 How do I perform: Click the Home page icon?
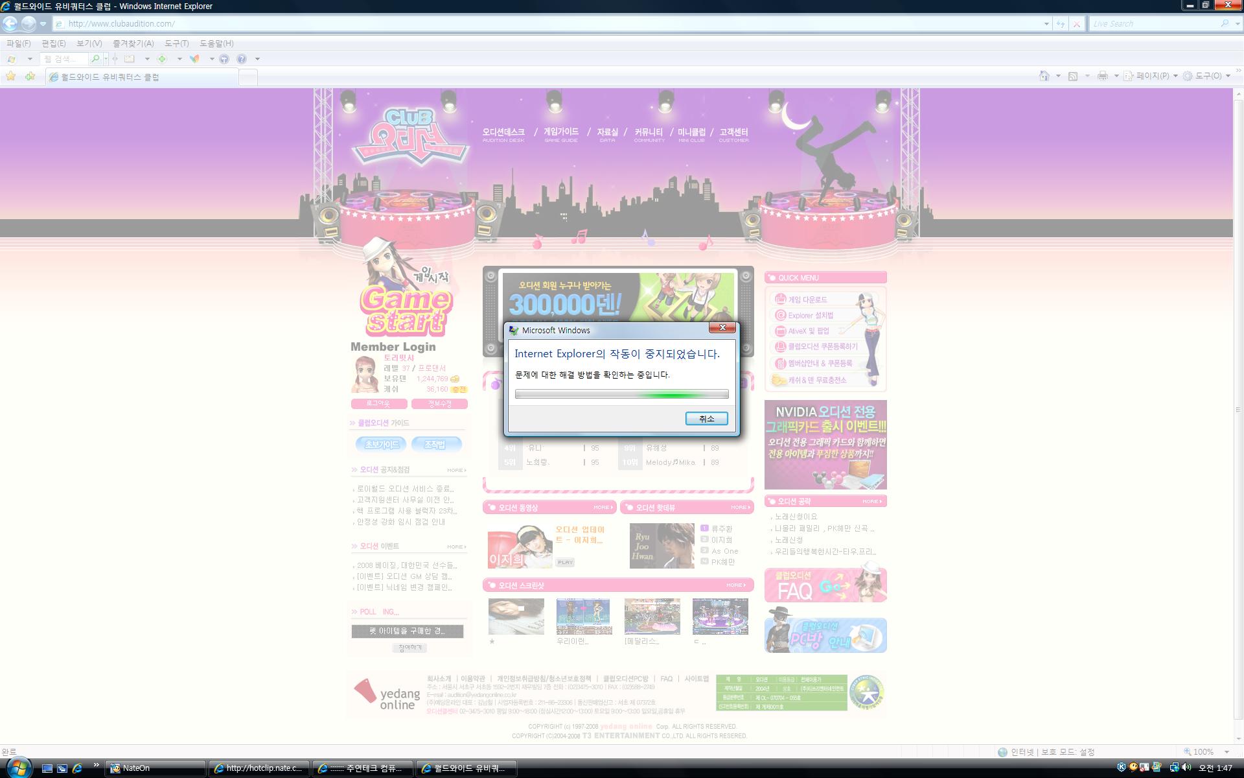pyautogui.click(x=1044, y=76)
